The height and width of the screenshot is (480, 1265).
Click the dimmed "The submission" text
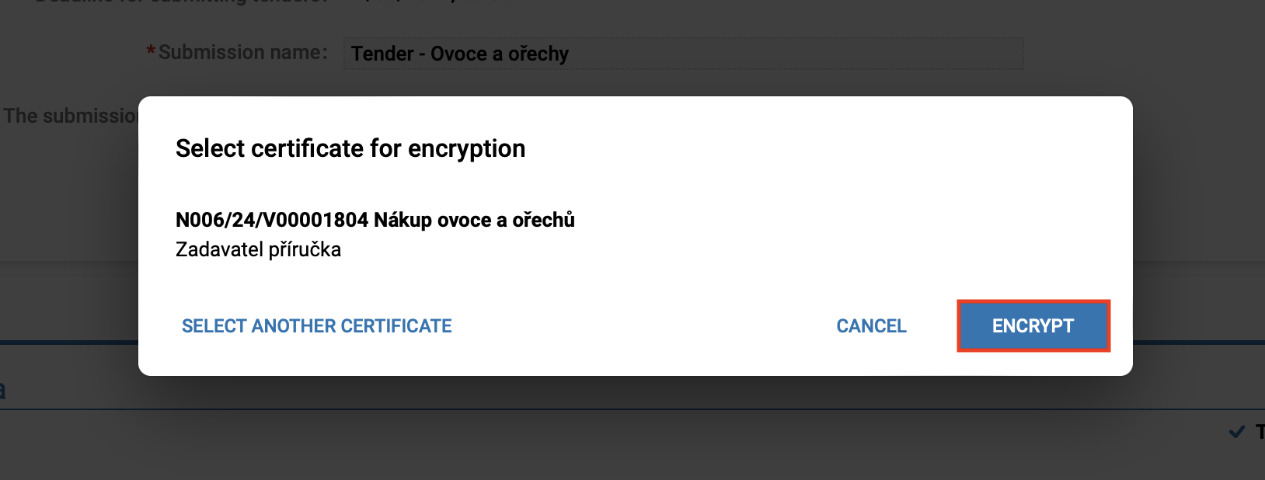(x=70, y=116)
